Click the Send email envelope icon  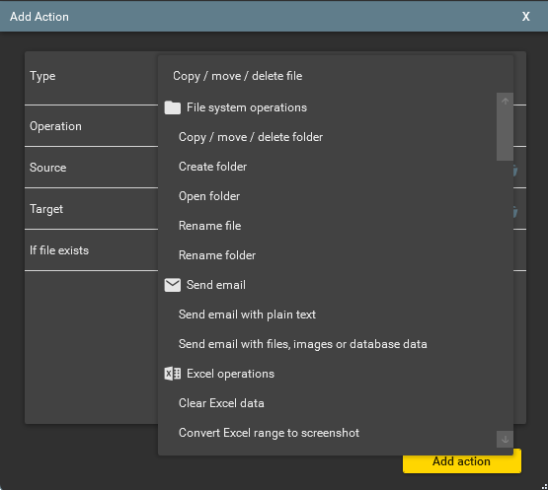click(x=172, y=285)
